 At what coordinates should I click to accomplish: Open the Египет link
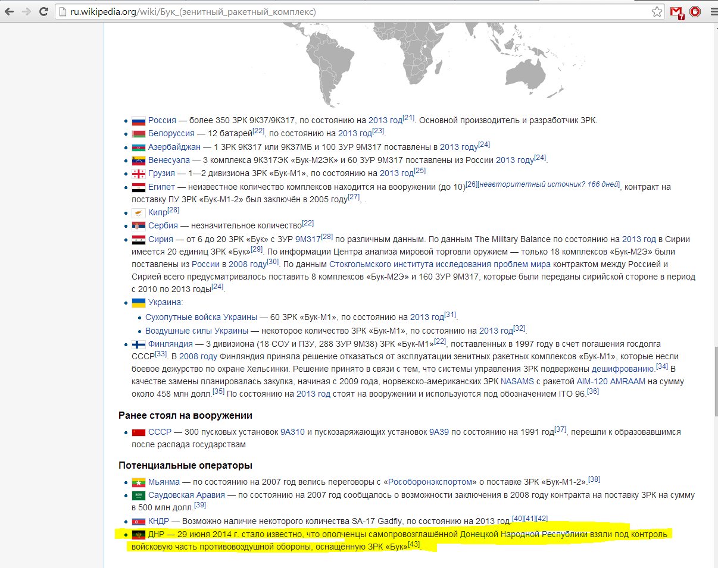161,187
